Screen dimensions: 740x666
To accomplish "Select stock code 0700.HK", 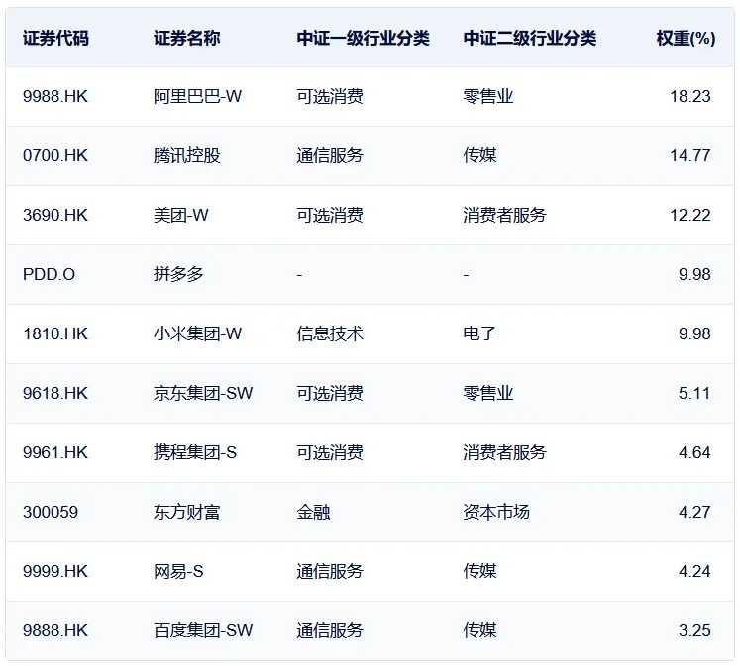I will click(x=55, y=156).
